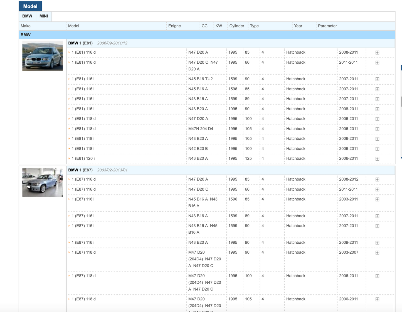Select the '2008-2012' year cell
Viewport: 402px width, 312px height.
pos(349,179)
